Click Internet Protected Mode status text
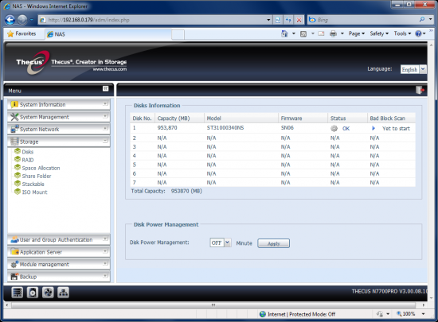Viewport: 438px width, 322px height. point(301,314)
